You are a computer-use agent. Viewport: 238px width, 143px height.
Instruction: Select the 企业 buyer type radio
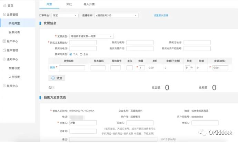81,54
